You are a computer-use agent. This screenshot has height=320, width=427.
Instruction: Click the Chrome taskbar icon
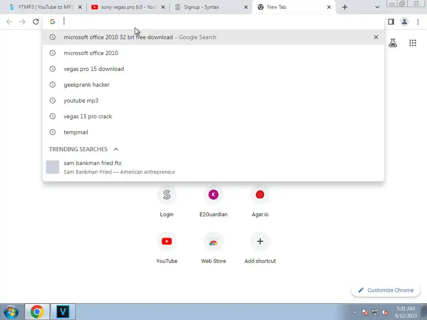(37, 312)
